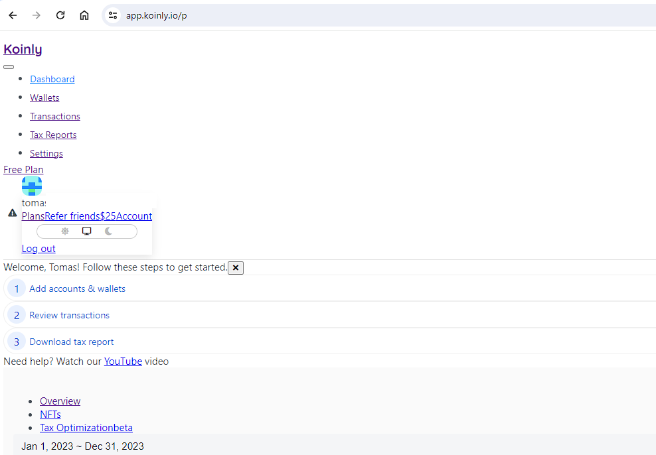Switch to light theme sun icon
The image size is (656, 455).
(65, 231)
